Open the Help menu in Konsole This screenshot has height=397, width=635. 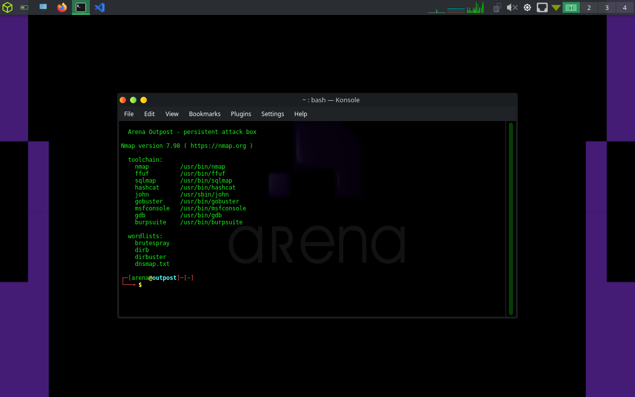pyautogui.click(x=301, y=114)
